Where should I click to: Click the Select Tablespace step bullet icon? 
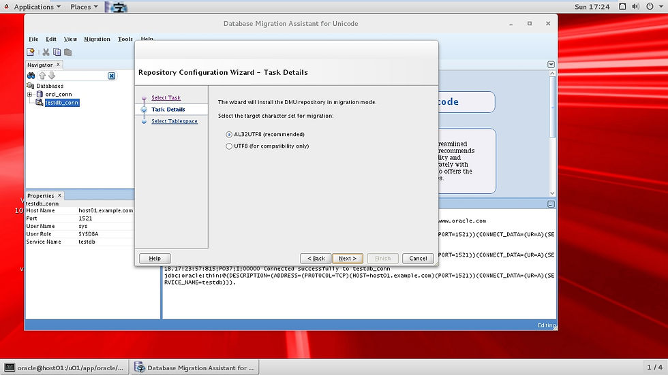144,121
